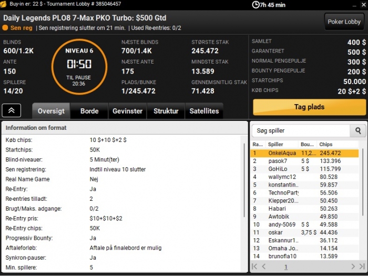Open the Satellites tab
This screenshot has height=276, width=368.
[204, 111]
